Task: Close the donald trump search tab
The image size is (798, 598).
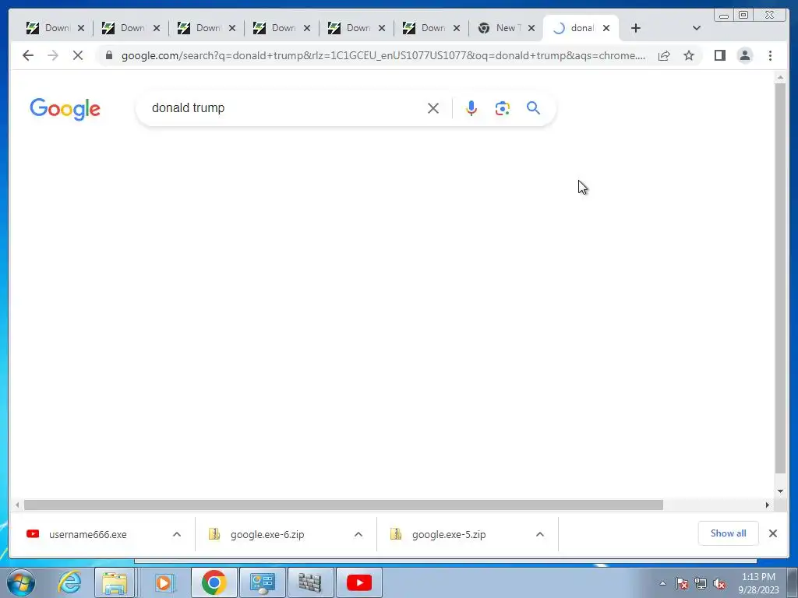Action: (606, 28)
